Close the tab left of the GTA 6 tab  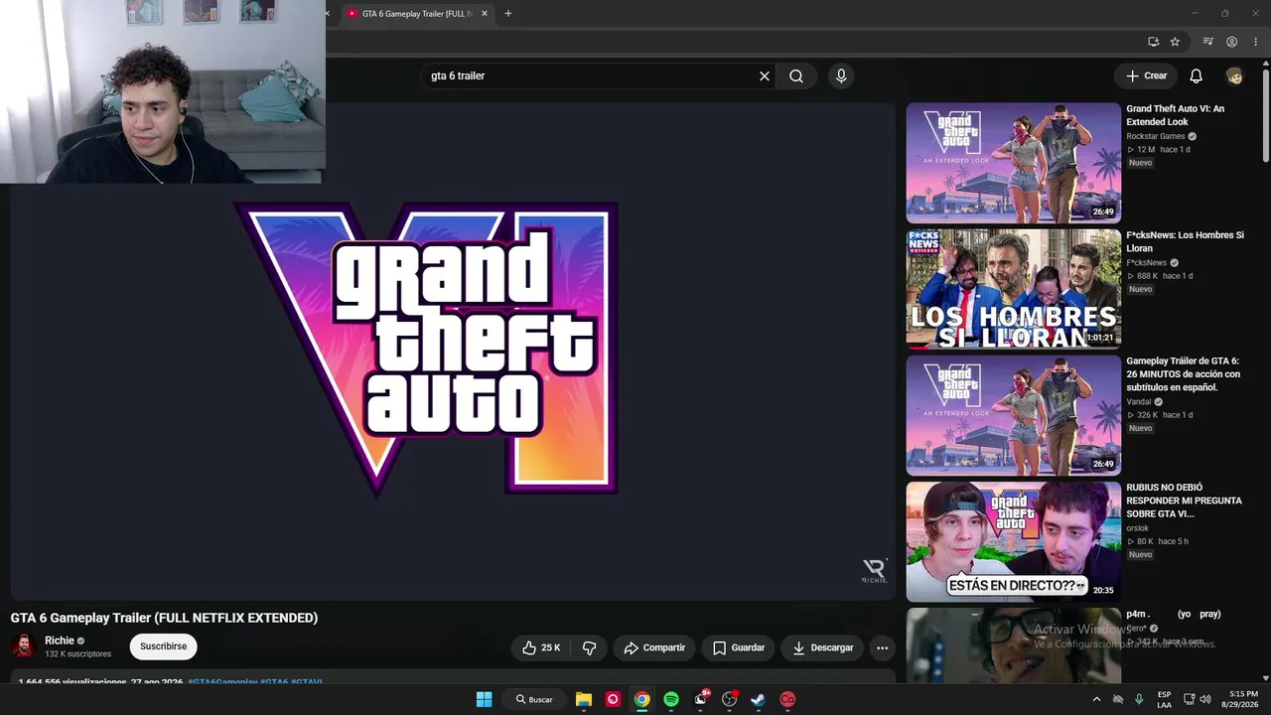coord(327,14)
